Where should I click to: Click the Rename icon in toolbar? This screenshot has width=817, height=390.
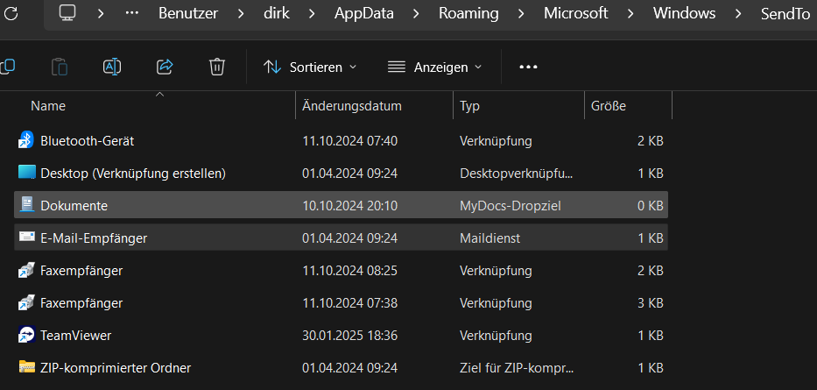tap(112, 67)
